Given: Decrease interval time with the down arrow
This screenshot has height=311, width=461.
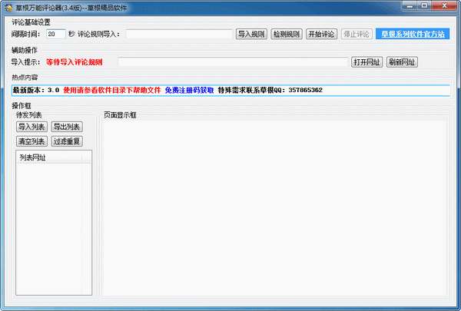Looking at the screenshot, I should coord(62,36).
